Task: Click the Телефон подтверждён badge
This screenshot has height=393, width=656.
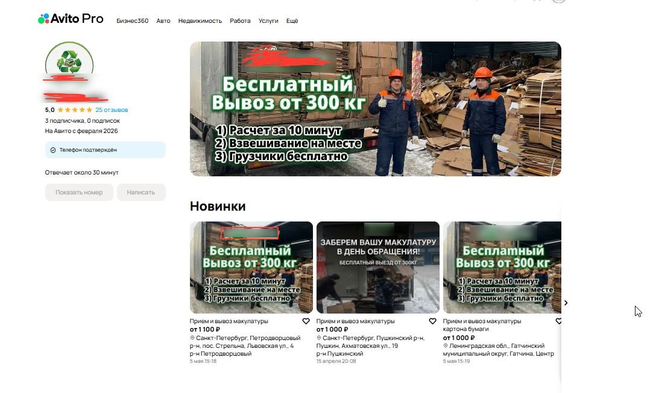Action: click(106, 150)
